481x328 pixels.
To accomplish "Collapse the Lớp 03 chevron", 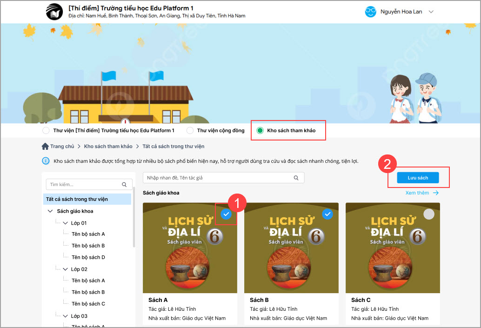I will click(x=65, y=316).
